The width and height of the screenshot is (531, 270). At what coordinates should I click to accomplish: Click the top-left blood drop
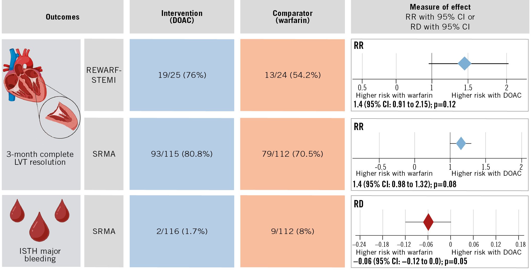(17, 212)
